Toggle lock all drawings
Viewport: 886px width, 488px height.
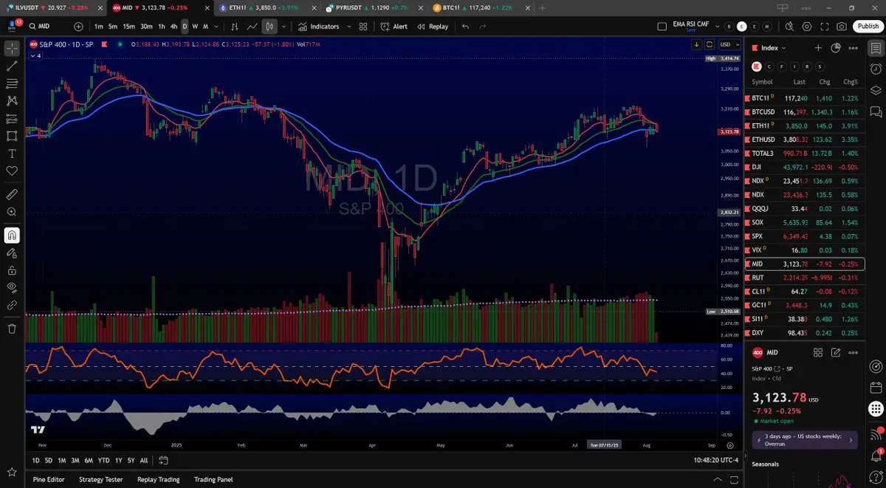12,270
